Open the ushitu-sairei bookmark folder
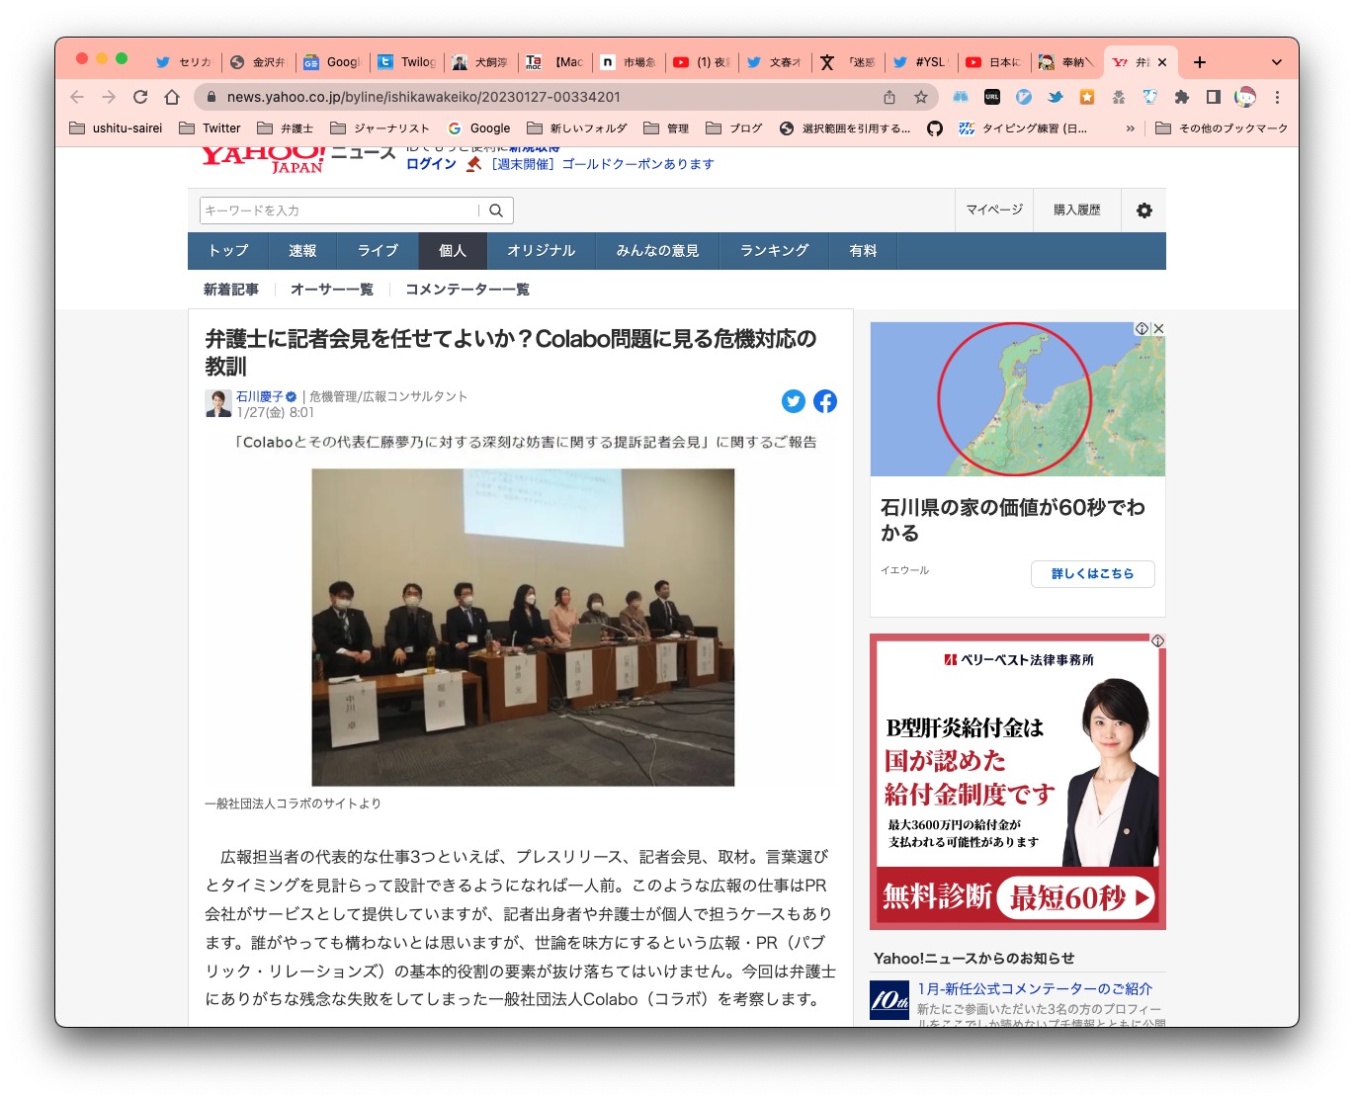Image resolution: width=1354 pixels, height=1100 pixels. [x=116, y=128]
